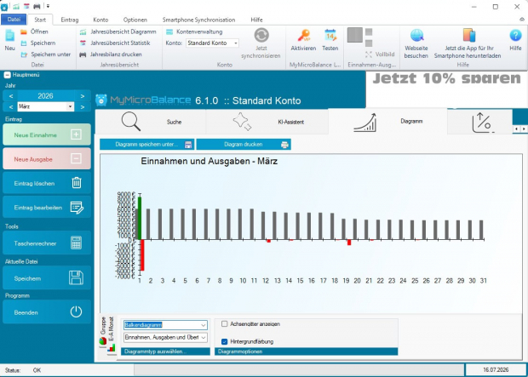The width and height of the screenshot is (528, 377).
Task: Click the 16.07.2026 date in status bar
Action: (495, 370)
